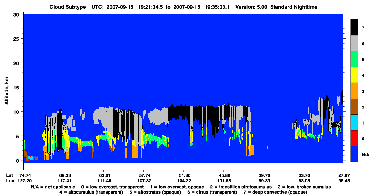Screen dimensions: 381x195
Task: Click the 'Standard Nighttime' text
Action: pos(294,7)
